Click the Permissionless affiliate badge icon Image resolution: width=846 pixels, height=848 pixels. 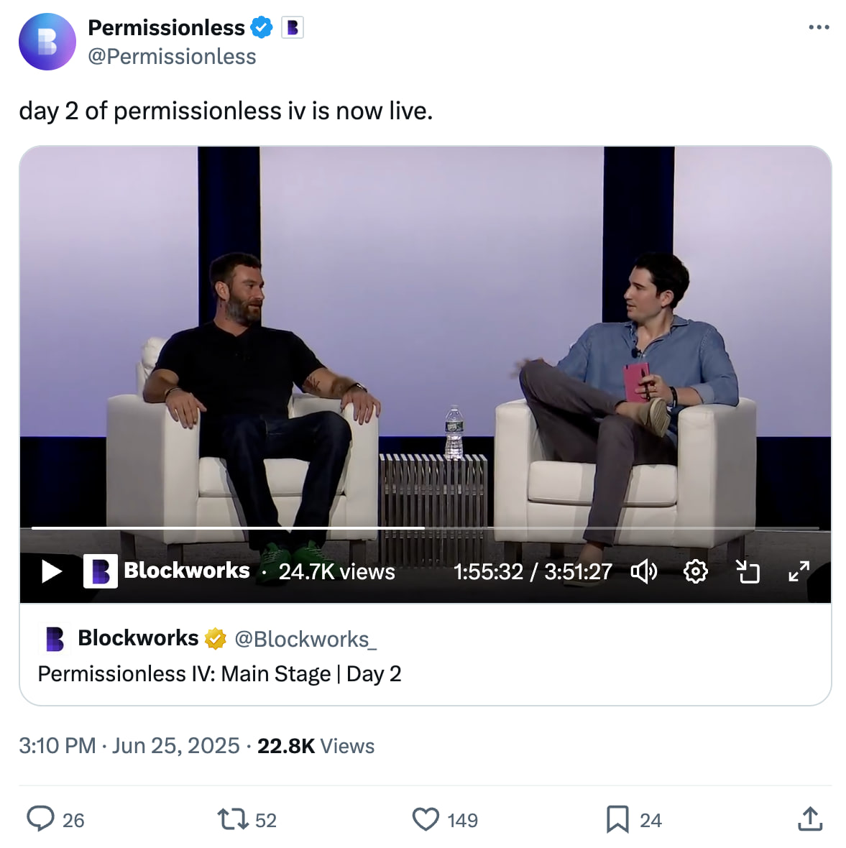(x=292, y=27)
